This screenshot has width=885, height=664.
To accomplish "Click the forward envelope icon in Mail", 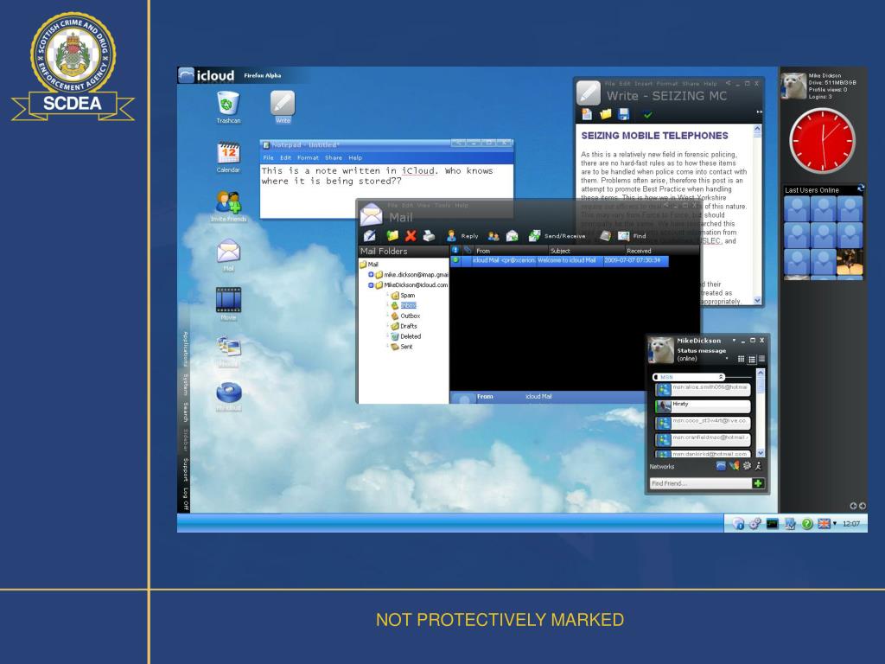I will [512, 236].
